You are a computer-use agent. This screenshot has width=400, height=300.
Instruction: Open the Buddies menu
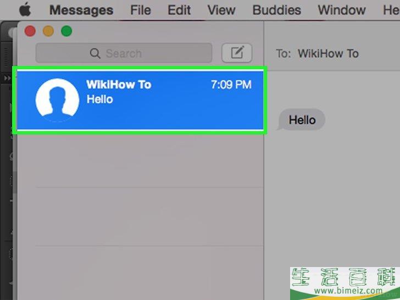[x=276, y=10]
